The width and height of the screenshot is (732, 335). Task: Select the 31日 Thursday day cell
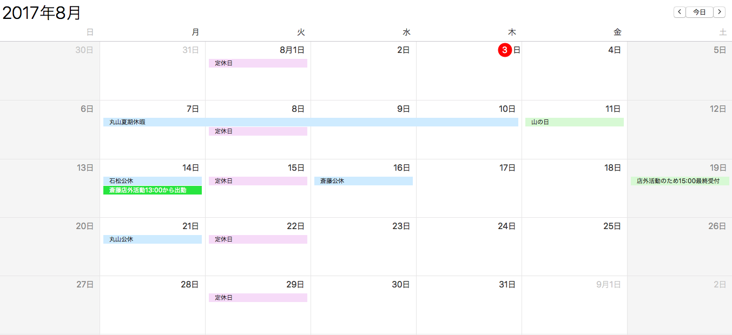pyautogui.click(x=469, y=305)
